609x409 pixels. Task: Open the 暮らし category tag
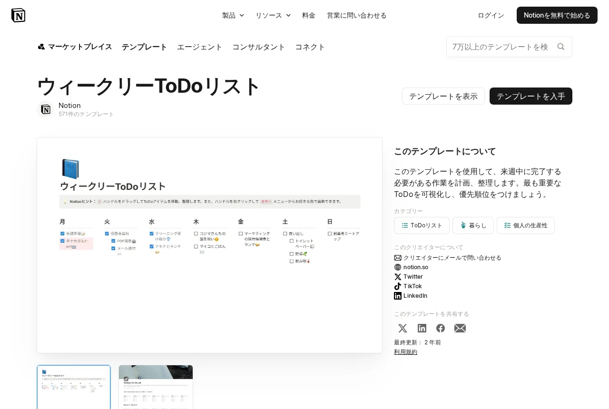click(473, 225)
